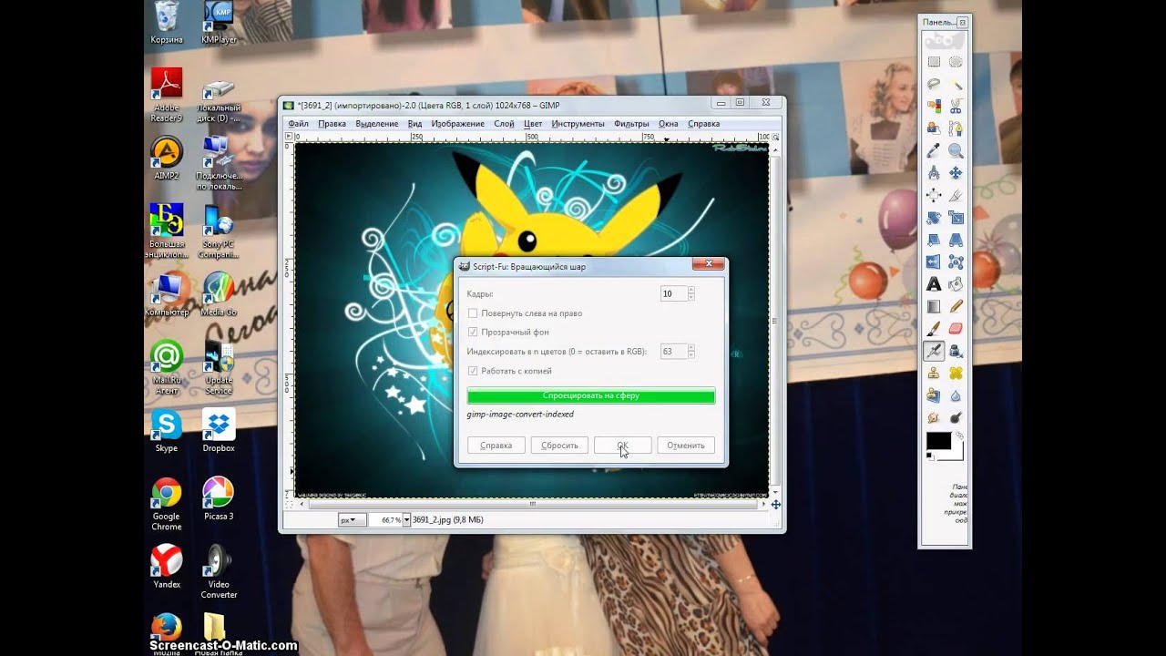This screenshot has width=1166, height=656.
Task: Activate the Perspective Clone tool
Action: [x=934, y=395]
